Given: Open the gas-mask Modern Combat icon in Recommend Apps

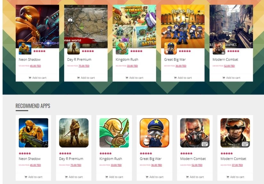Looking at the screenshot, I should 195,133.
